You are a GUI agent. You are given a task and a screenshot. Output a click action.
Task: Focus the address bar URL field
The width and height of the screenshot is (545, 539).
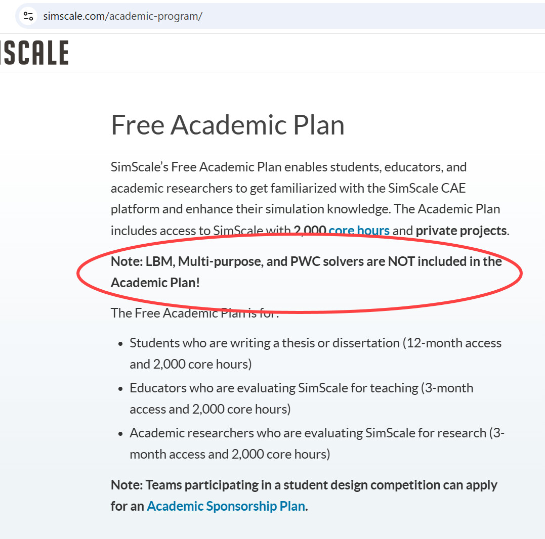pos(304,16)
